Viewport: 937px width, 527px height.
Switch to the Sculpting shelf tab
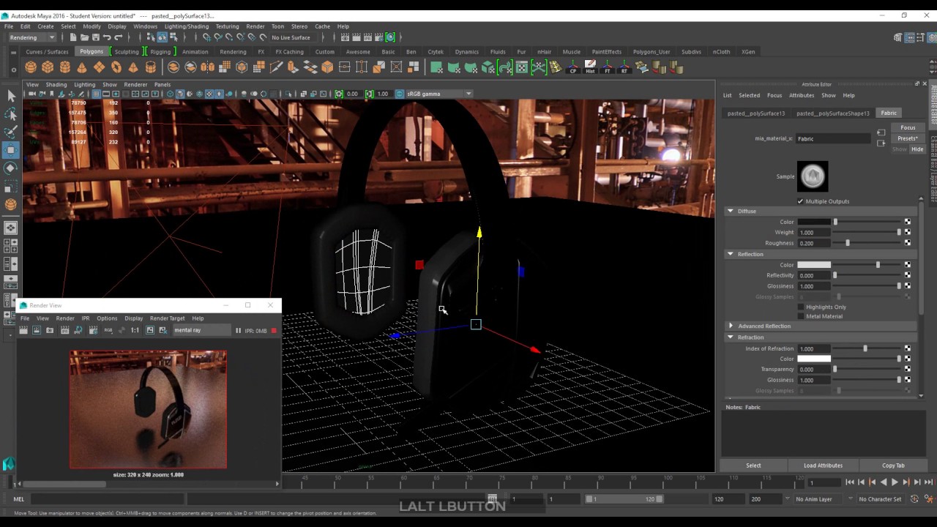tap(127, 52)
